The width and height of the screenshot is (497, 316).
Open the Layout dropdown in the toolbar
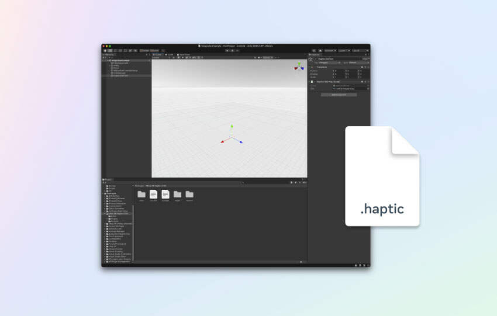click(360, 50)
